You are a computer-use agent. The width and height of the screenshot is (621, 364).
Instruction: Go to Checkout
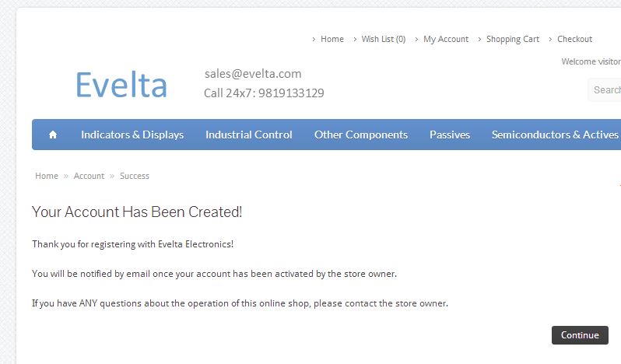tap(574, 39)
